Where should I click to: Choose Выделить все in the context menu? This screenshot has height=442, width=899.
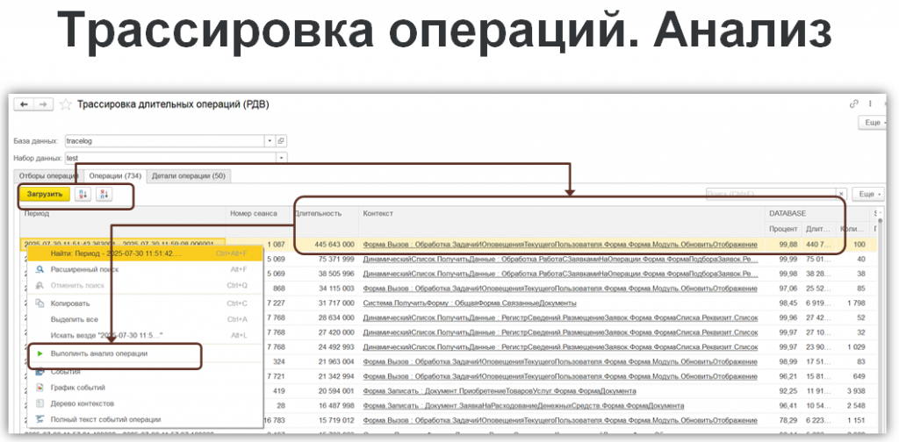(145, 319)
